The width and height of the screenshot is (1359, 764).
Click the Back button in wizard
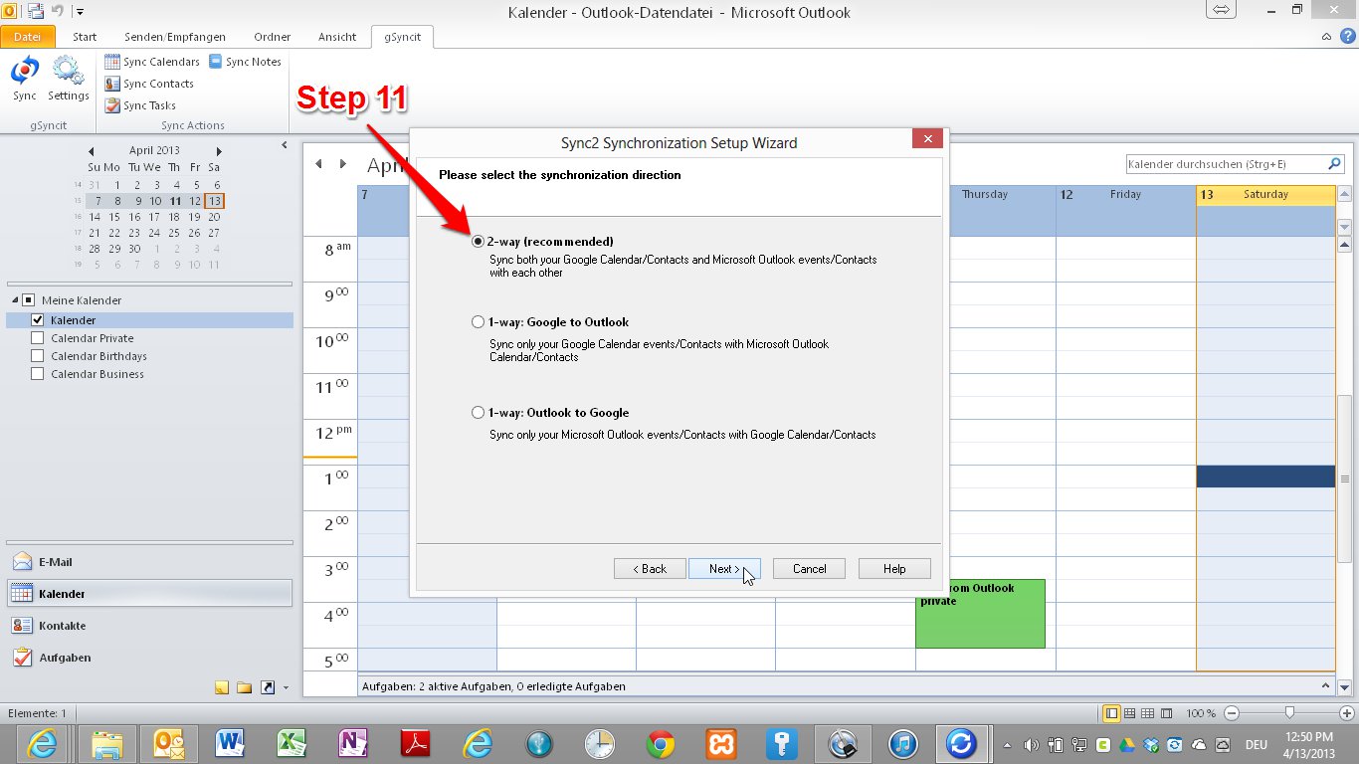pos(650,569)
